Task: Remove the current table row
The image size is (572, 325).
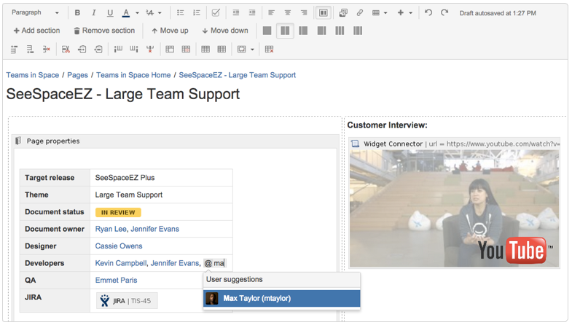Action: 47,50
